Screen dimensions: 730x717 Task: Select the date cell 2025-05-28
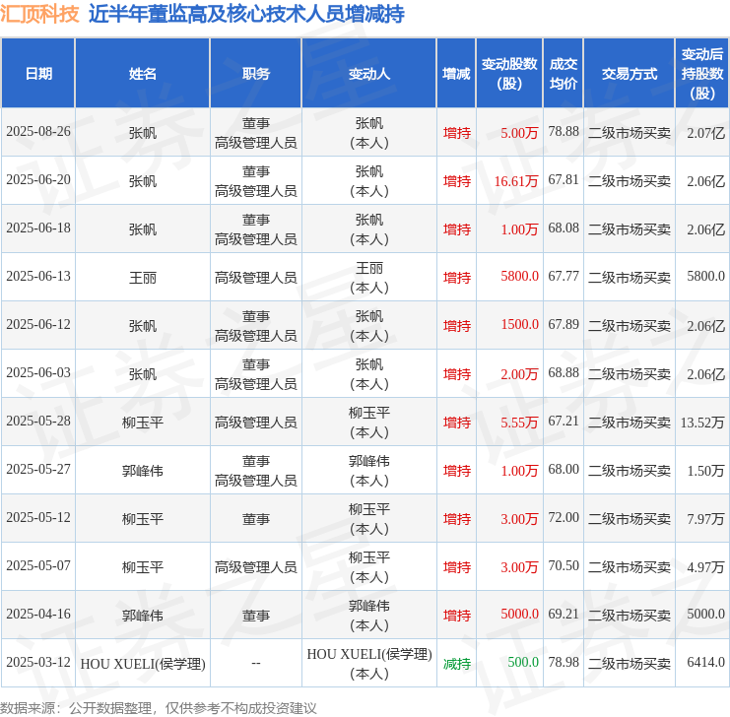tap(38, 422)
